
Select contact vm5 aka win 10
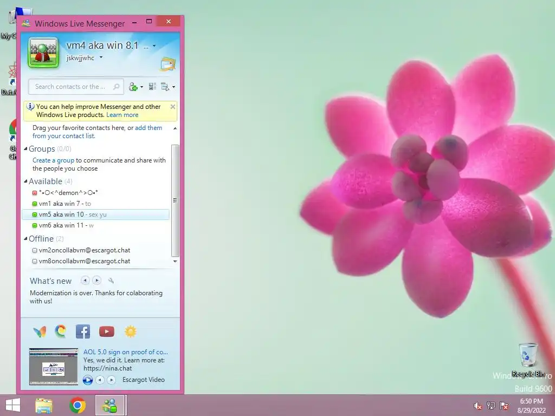[95, 214]
